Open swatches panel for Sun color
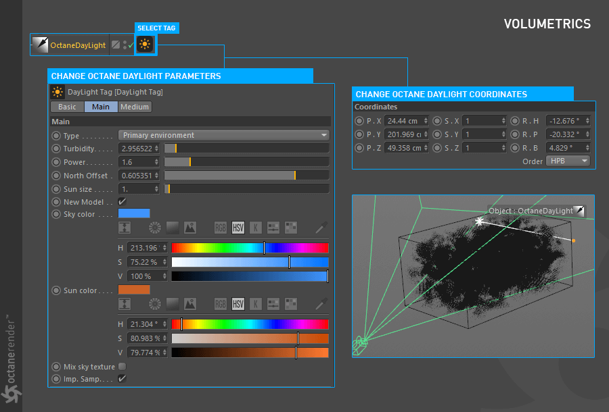The width and height of the screenshot is (609, 412). [x=291, y=304]
